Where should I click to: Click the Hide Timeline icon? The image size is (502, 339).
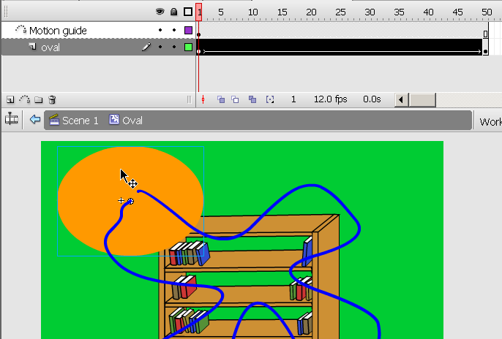click(x=11, y=119)
